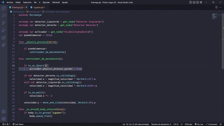Image resolution: width=224 pixels, height=126 pixels.
Task: Open the Source Control view
Action: (4, 23)
